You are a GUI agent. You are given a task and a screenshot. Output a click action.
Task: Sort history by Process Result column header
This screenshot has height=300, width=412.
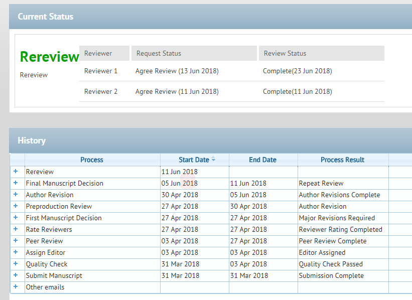point(342,160)
